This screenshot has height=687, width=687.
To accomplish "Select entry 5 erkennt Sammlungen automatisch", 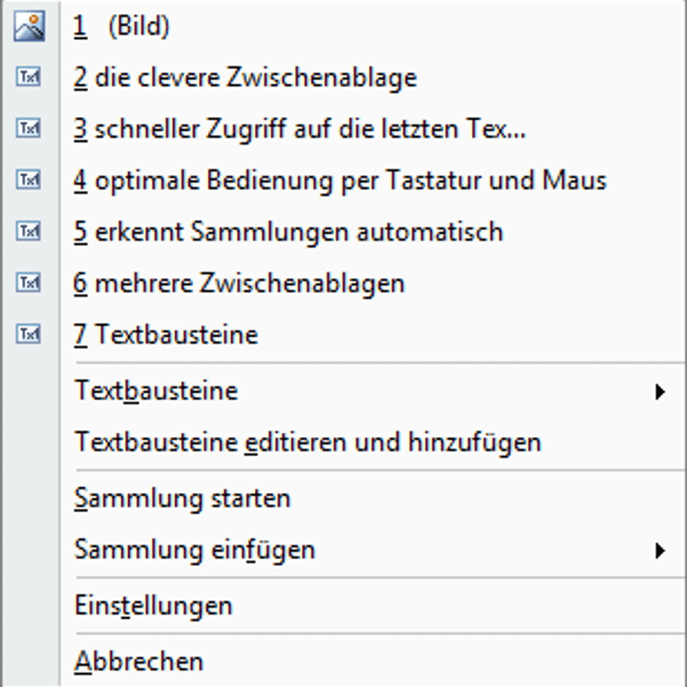I will pyautogui.click(x=289, y=231).
